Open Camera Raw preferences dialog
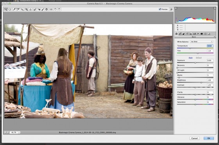Viewport: 219px width, 145px height. [51, 9]
